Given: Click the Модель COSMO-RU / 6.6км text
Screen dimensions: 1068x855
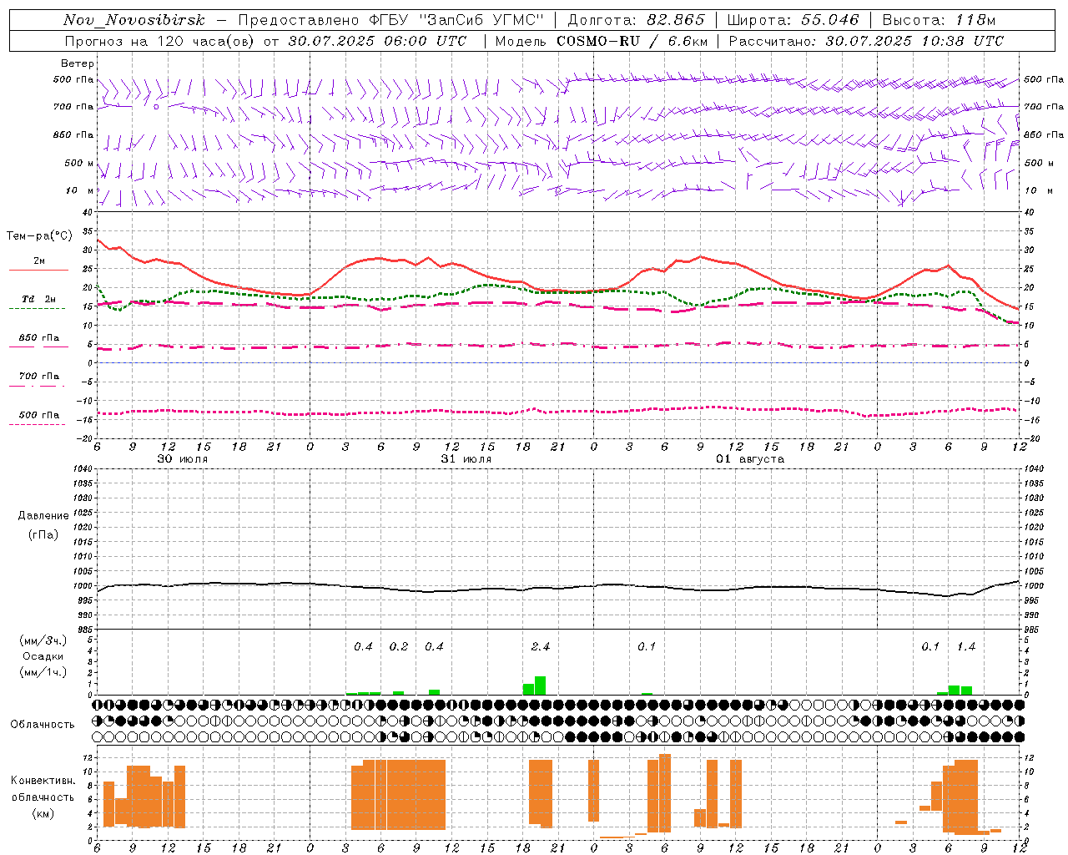Looking at the screenshot, I should [602, 41].
